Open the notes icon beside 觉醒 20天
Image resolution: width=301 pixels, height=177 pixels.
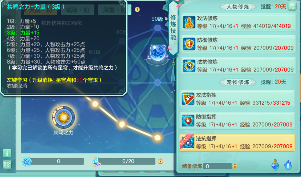(292, 6)
